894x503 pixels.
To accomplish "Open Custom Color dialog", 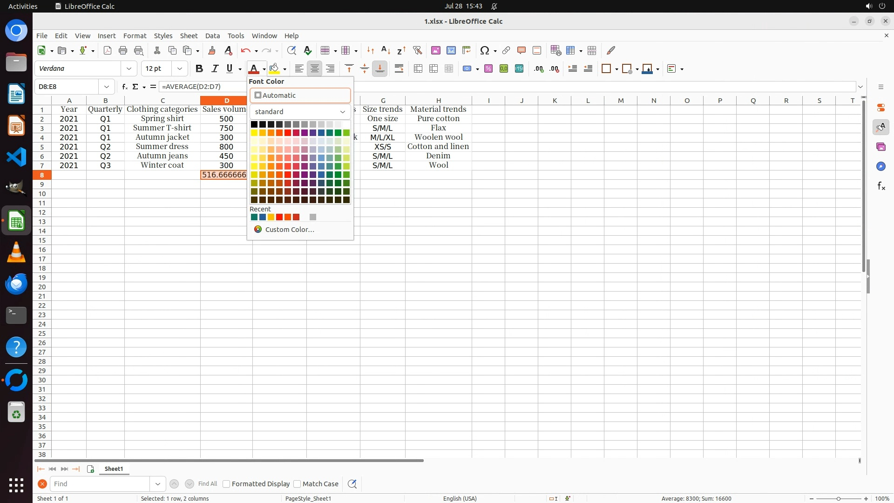I will (289, 230).
